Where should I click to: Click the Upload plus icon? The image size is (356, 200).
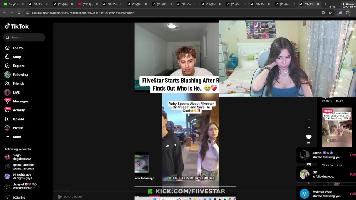[x=7, y=119]
